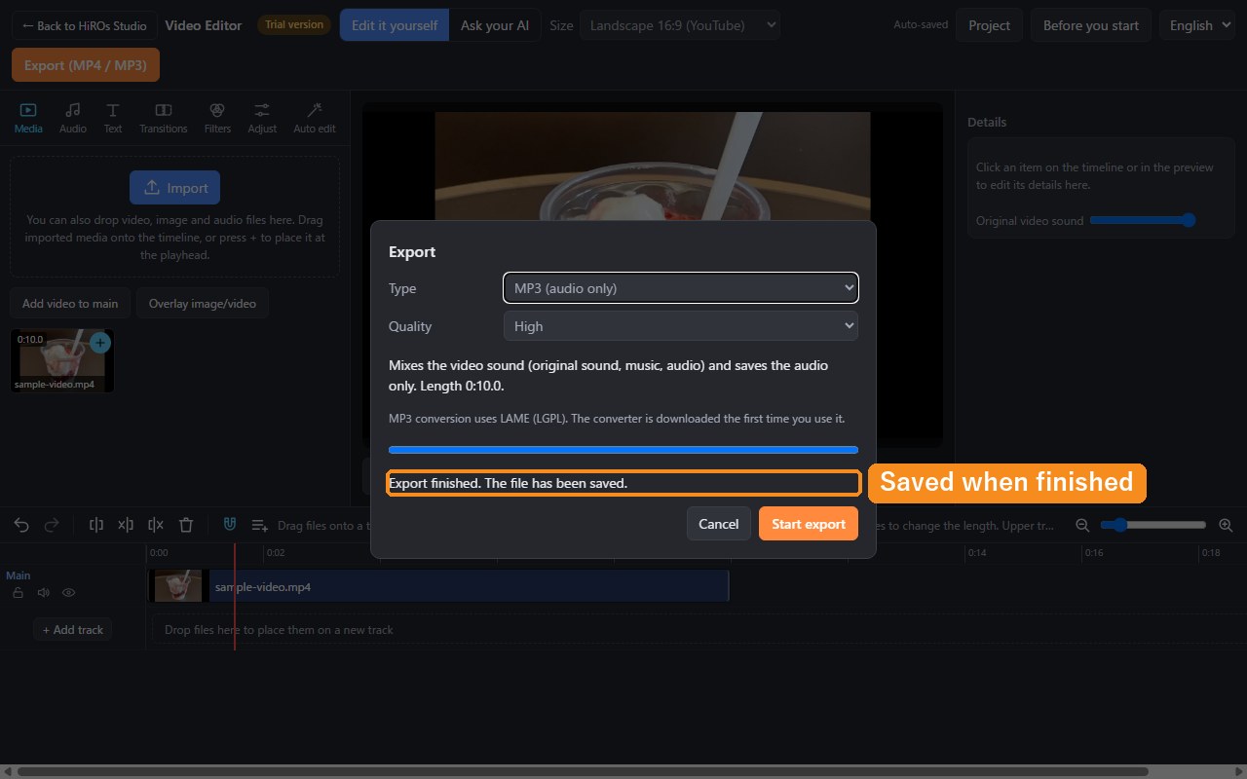The height and width of the screenshot is (779, 1247).
Task: Trim the clip part before the playhead
Action: (x=126, y=525)
